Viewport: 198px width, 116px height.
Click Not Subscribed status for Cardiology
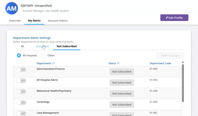point(122,105)
